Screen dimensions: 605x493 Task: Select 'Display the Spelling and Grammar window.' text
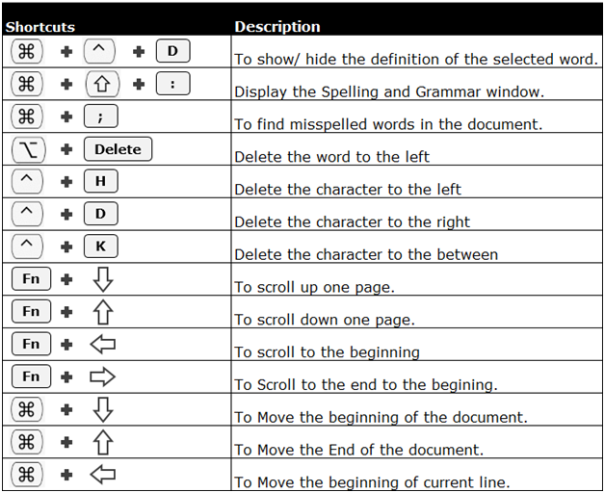coord(389,91)
